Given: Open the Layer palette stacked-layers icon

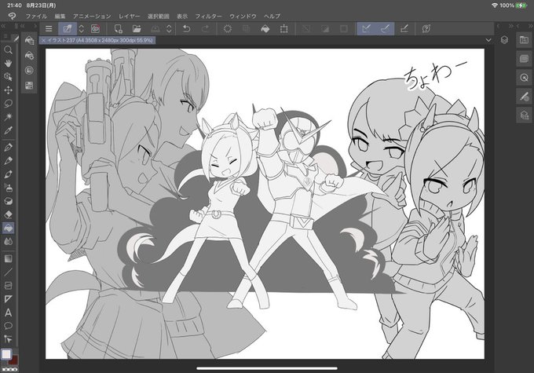Looking at the screenshot, I should click(x=504, y=40).
